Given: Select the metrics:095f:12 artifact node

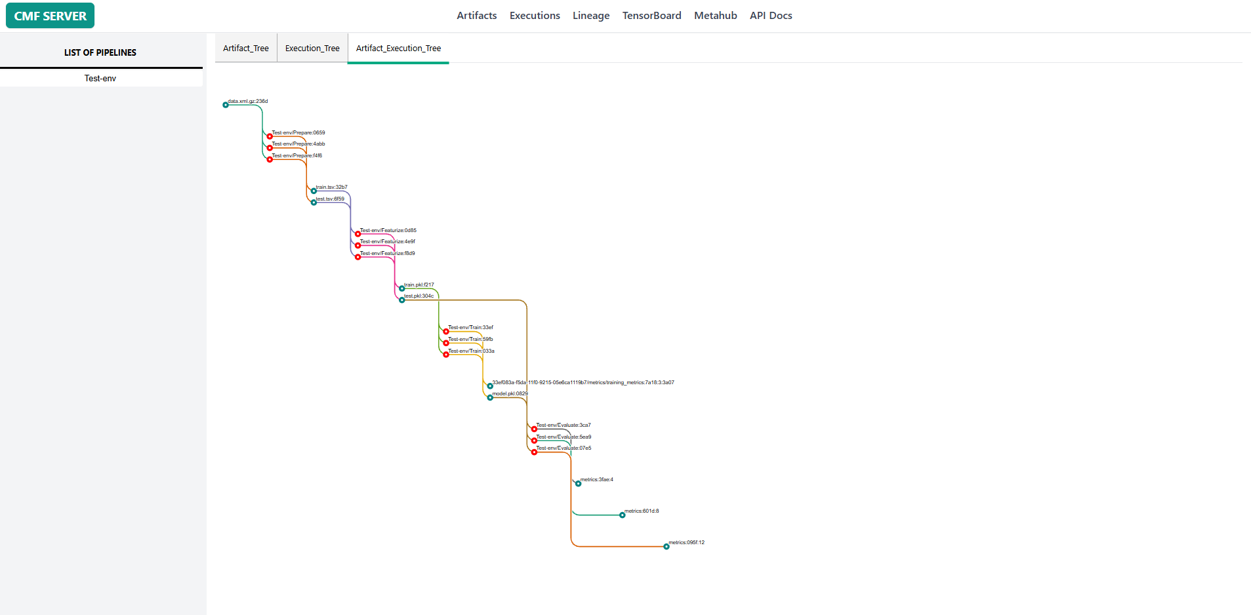Looking at the screenshot, I should coord(665,546).
